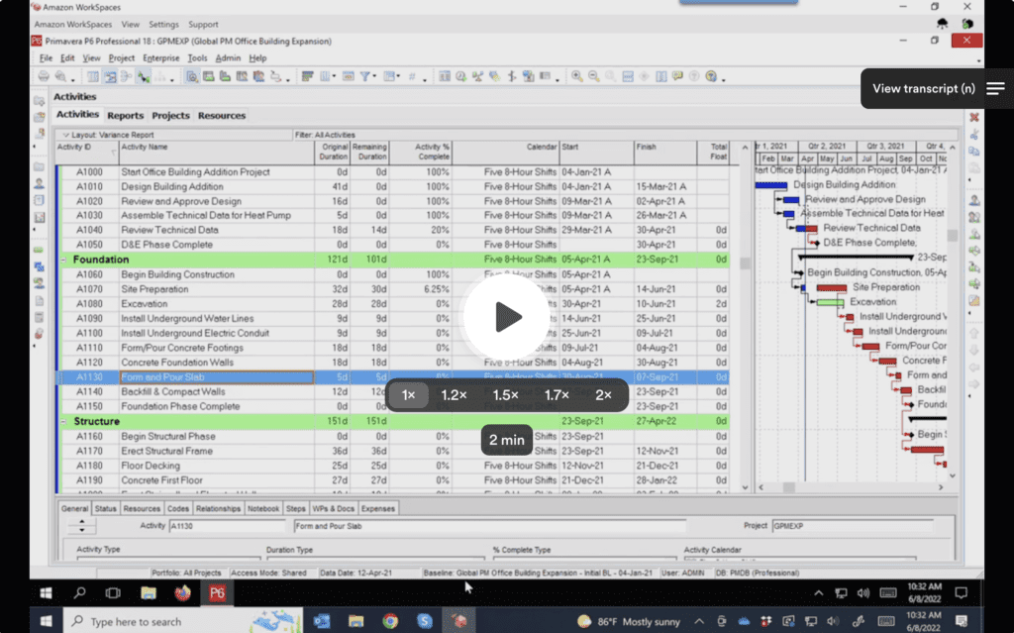Open the remote notification center icon

click(961, 592)
